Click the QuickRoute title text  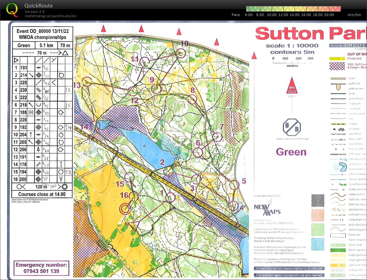tap(39, 6)
